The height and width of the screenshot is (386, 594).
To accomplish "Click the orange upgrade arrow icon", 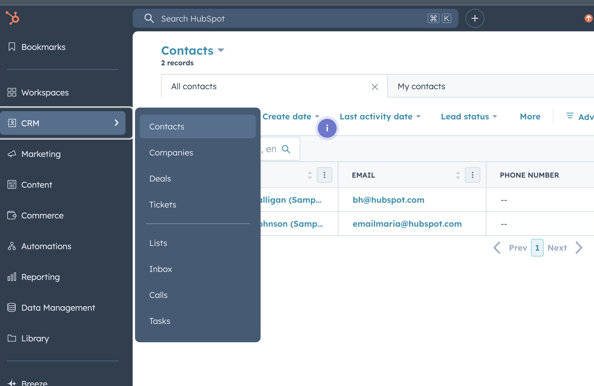I will point(588,18).
